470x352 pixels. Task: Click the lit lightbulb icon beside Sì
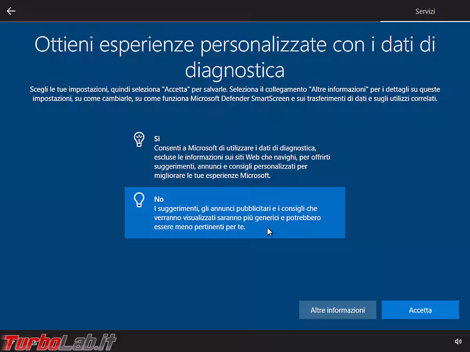(139, 139)
